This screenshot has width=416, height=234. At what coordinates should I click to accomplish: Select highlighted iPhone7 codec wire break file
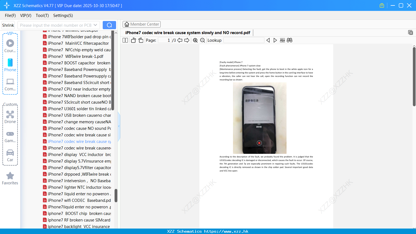tap(77, 142)
